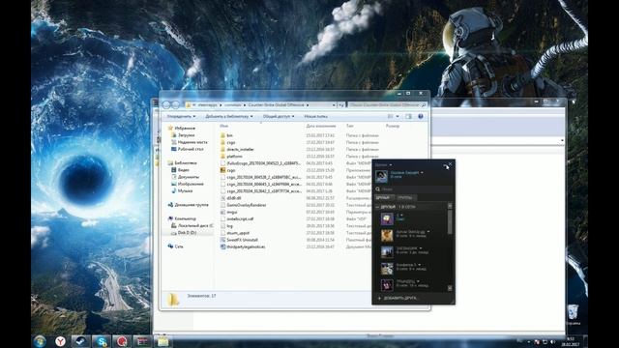Open the view options dropdown arrow

pos(398,116)
